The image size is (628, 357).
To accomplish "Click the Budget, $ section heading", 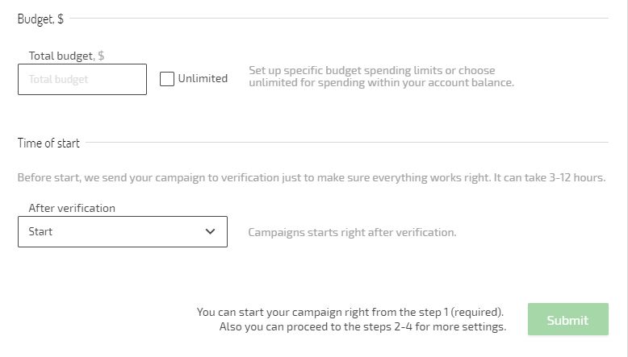I will (x=40, y=19).
